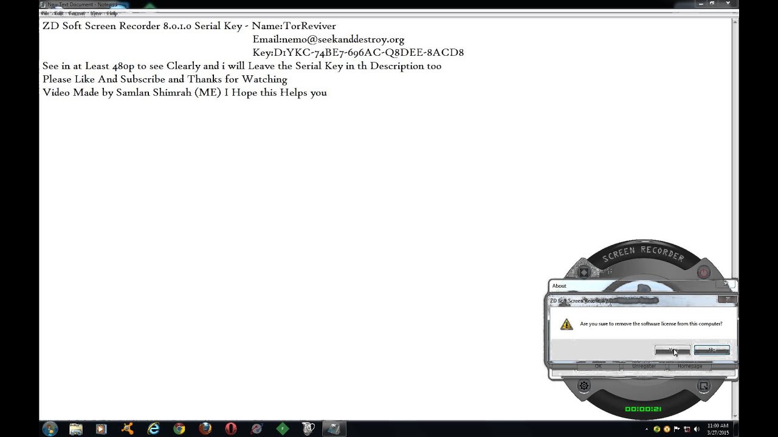This screenshot has height=437, width=778.
Task: Click the 'Are you sure to remove' message
Action: click(651, 324)
